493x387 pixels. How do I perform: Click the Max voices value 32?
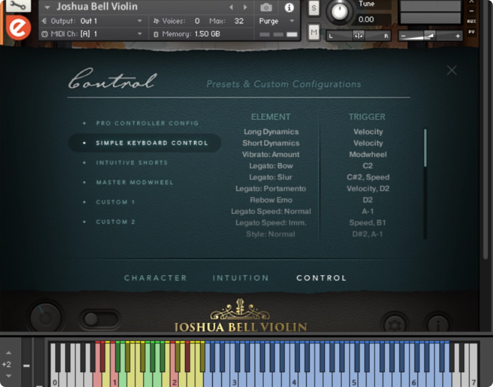pyautogui.click(x=239, y=21)
